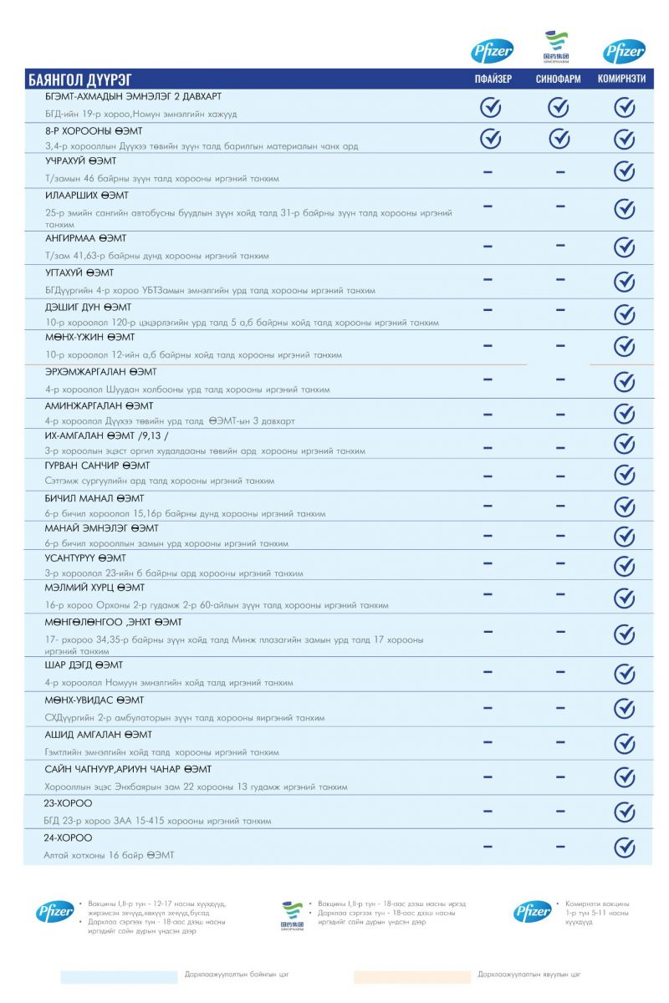The image size is (669, 1003).
Task: Click the КОМИРНЭТИ checkmark for 24-ХОРОО row
Action: [x=624, y=848]
